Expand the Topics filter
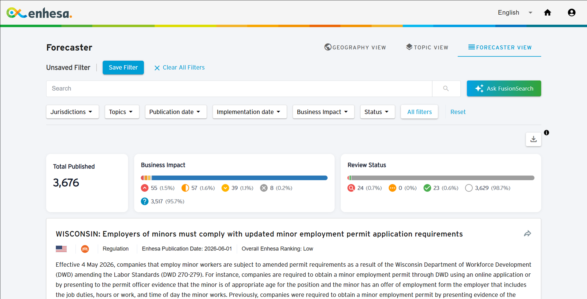Viewport: 587px width, 299px height. (x=122, y=112)
